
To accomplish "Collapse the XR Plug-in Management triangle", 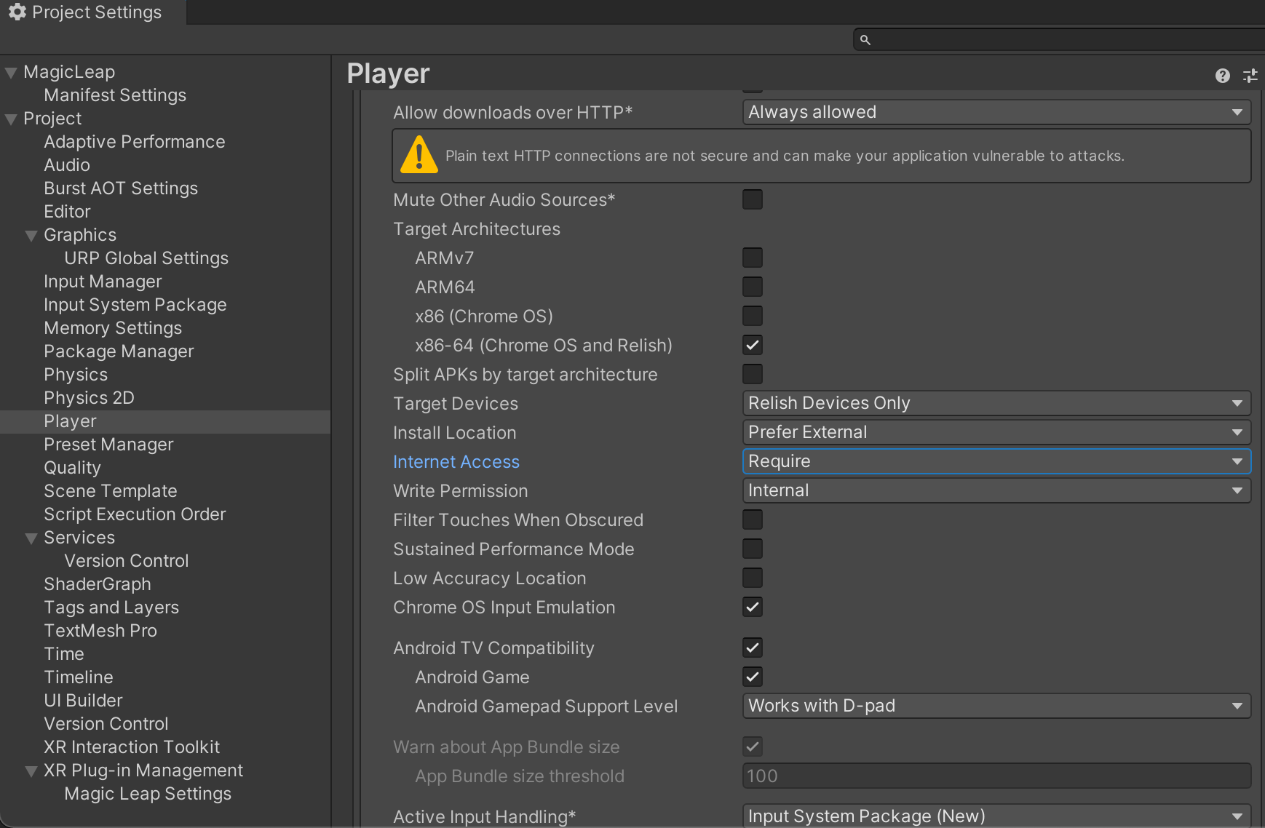I will point(31,770).
